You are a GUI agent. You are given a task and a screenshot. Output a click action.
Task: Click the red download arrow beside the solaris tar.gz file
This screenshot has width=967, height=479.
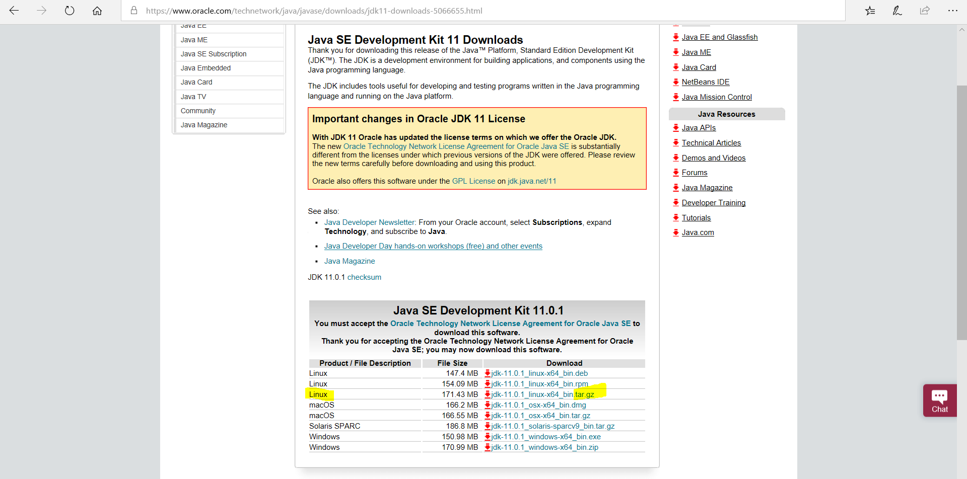(488, 426)
